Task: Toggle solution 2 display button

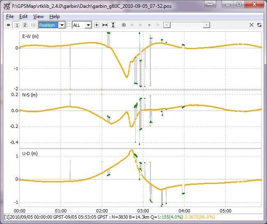Action: 25,25
